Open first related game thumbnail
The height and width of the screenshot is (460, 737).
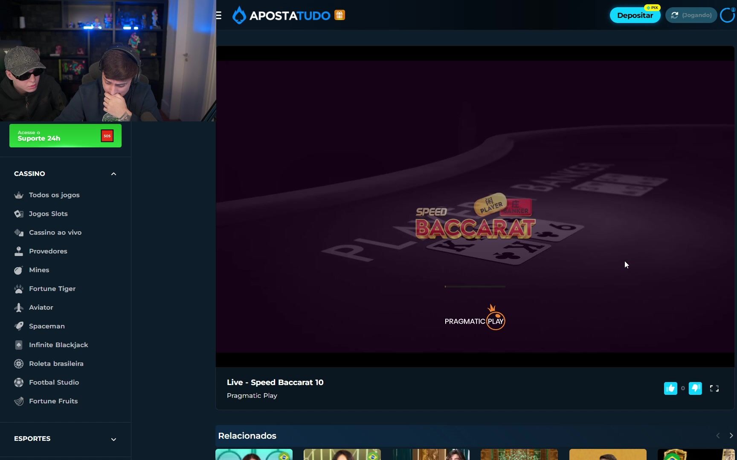click(254, 454)
